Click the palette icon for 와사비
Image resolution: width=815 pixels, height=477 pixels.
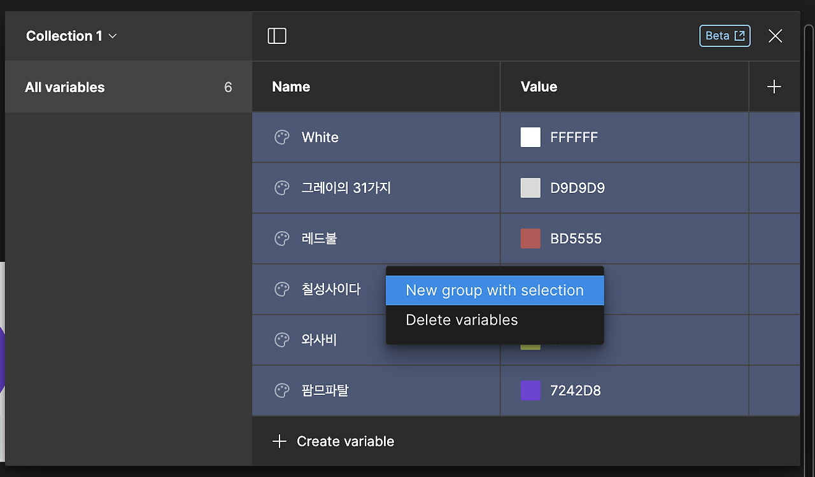(x=282, y=340)
